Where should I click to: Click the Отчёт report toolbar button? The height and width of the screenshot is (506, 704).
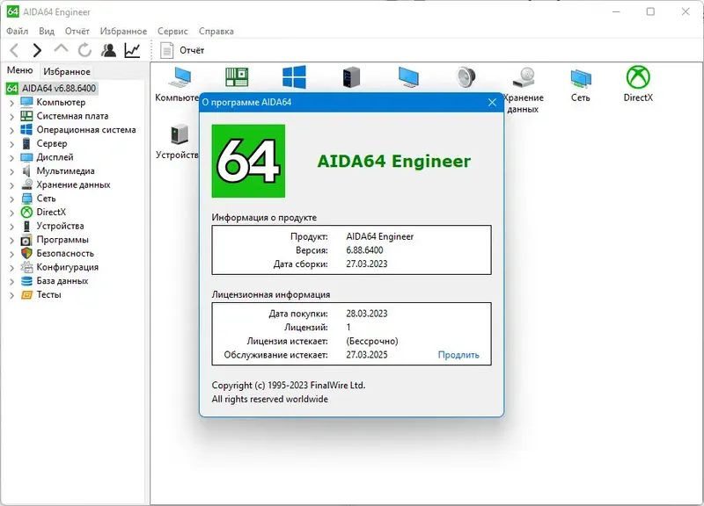point(182,50)
